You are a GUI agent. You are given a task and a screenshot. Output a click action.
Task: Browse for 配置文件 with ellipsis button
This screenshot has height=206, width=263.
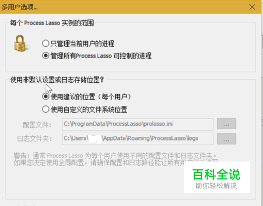(x=226, y=124)
